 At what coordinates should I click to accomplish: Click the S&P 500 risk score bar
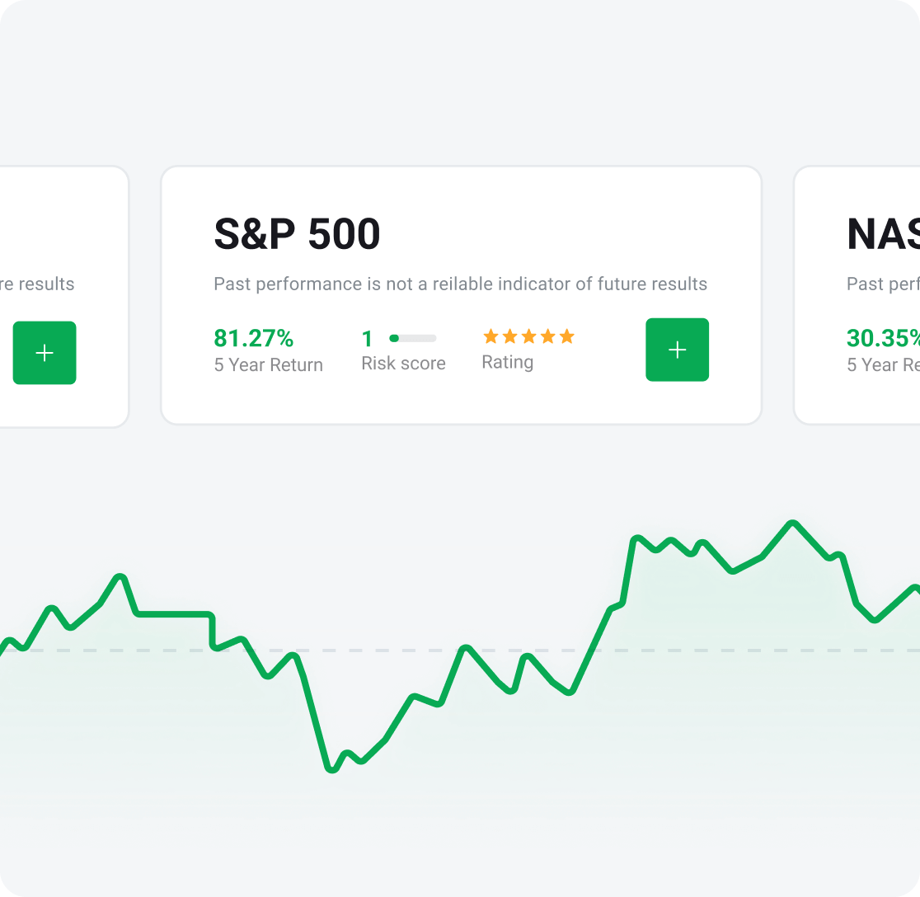pos(413,338)
